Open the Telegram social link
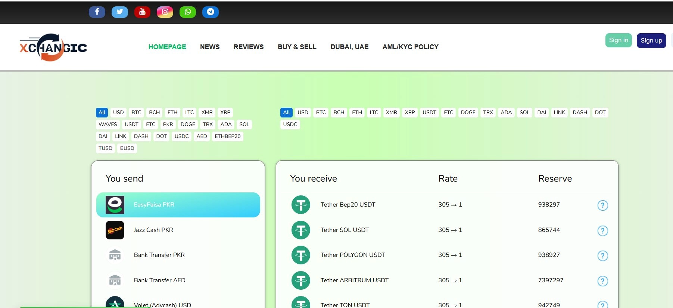The image size is (673, 308). click(211, 12)
